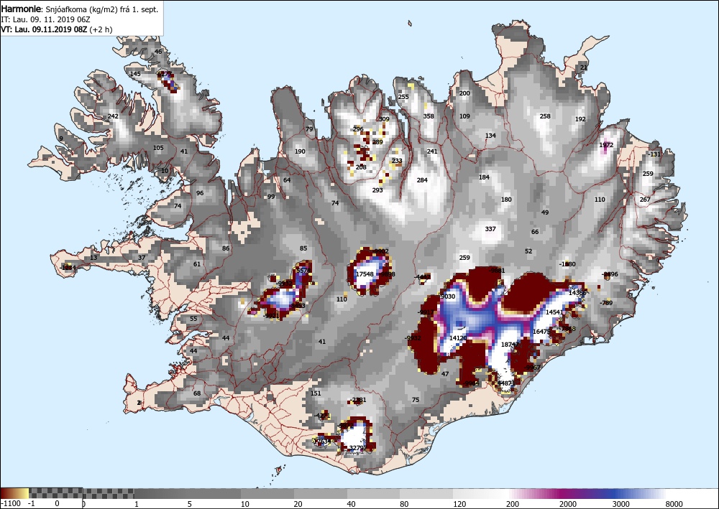Click the map value 1972 in the east
This screenshot has height=509, width=719.
tap(605, 145)
